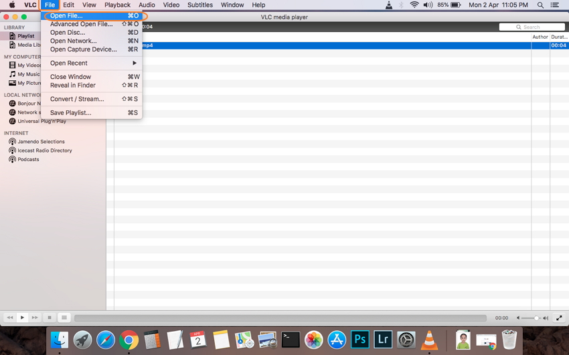The width and height of the screenshot is (569, 355).
Task: Open the View menu
Action: [x=89, y=5]
